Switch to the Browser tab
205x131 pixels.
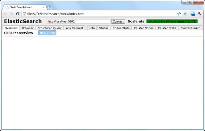coord(28,28)
